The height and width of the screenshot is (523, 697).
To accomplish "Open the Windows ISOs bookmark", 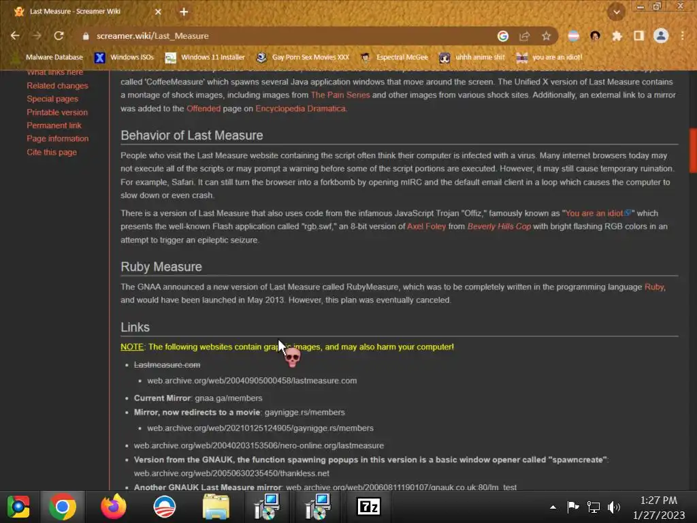I will click(125, 57).
